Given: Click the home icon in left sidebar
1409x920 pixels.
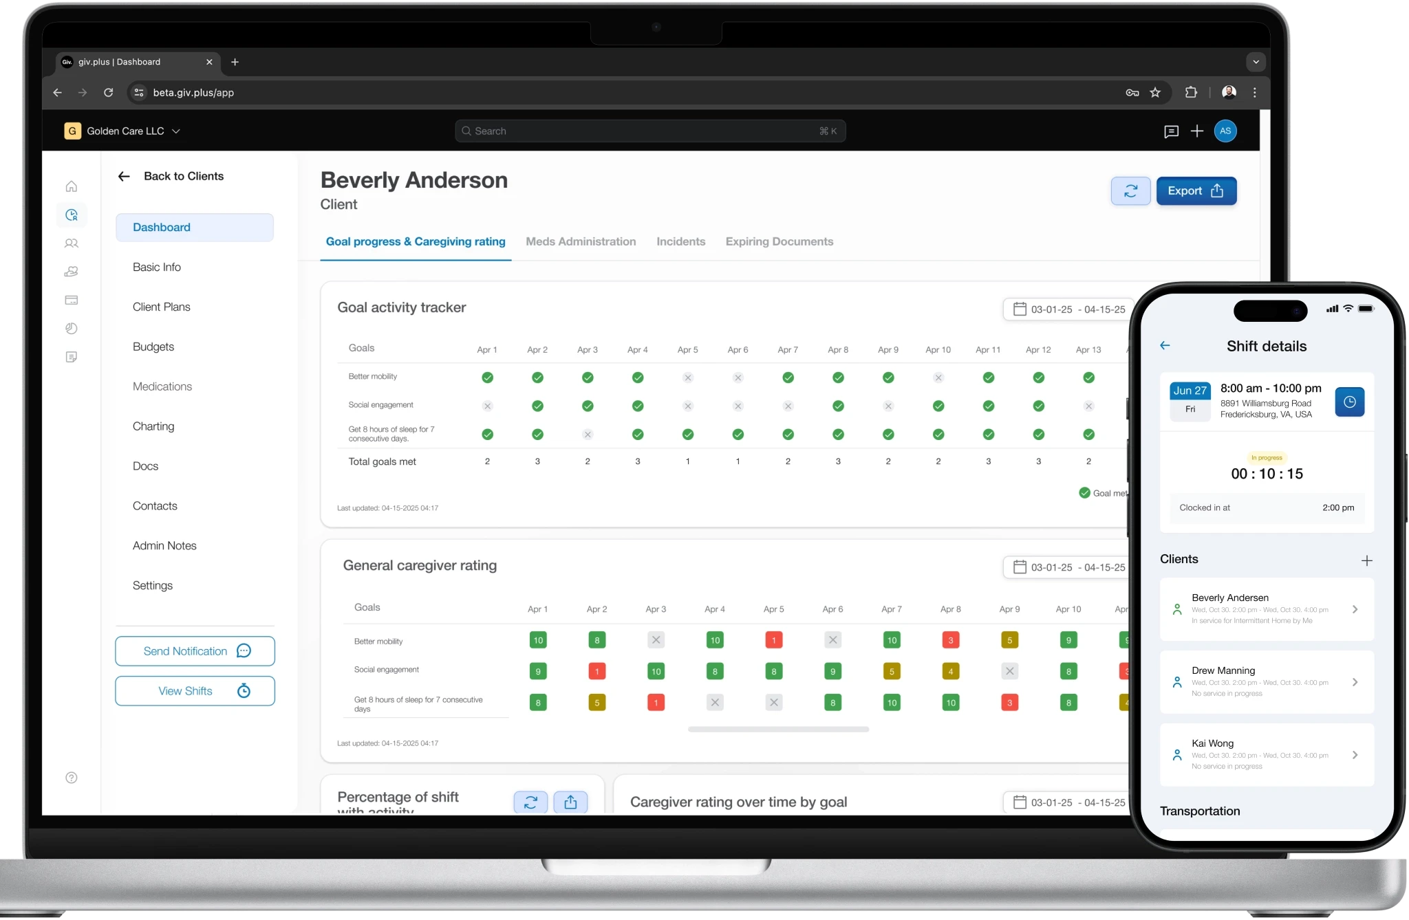Looking at the screenshot, I should pos(71,186).
